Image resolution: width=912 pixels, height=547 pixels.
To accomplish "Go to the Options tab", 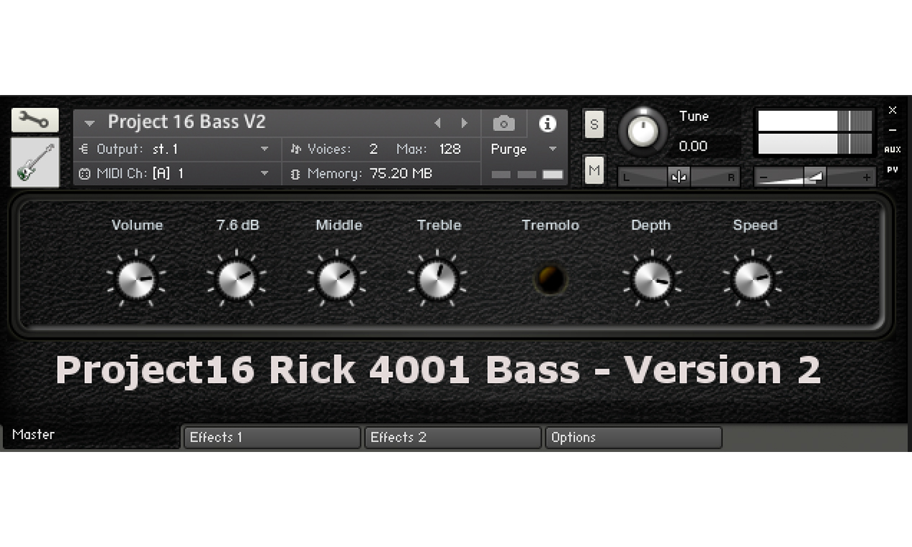I will tap(633, 438).
